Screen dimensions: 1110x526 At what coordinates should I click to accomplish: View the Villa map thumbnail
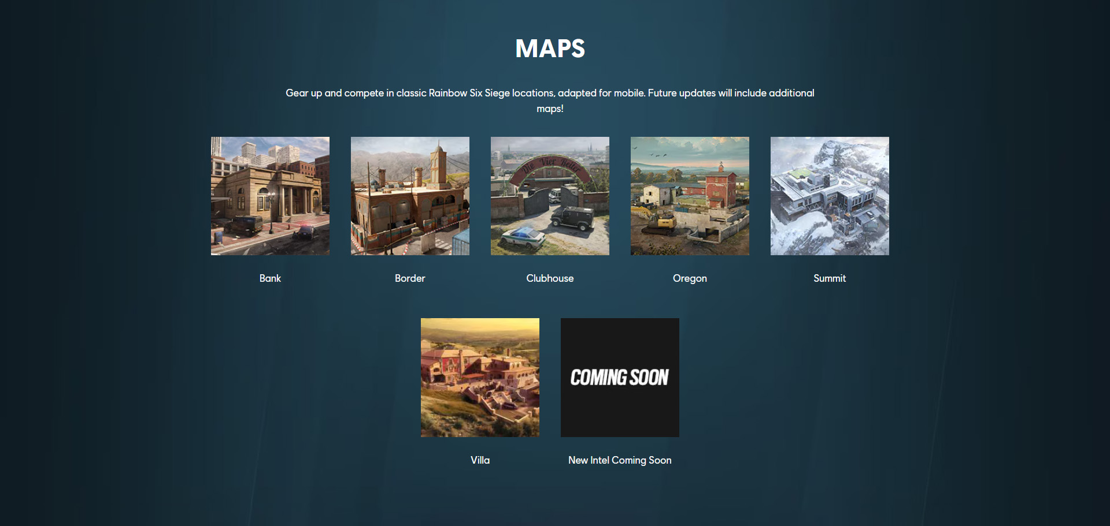pos(480,377)
